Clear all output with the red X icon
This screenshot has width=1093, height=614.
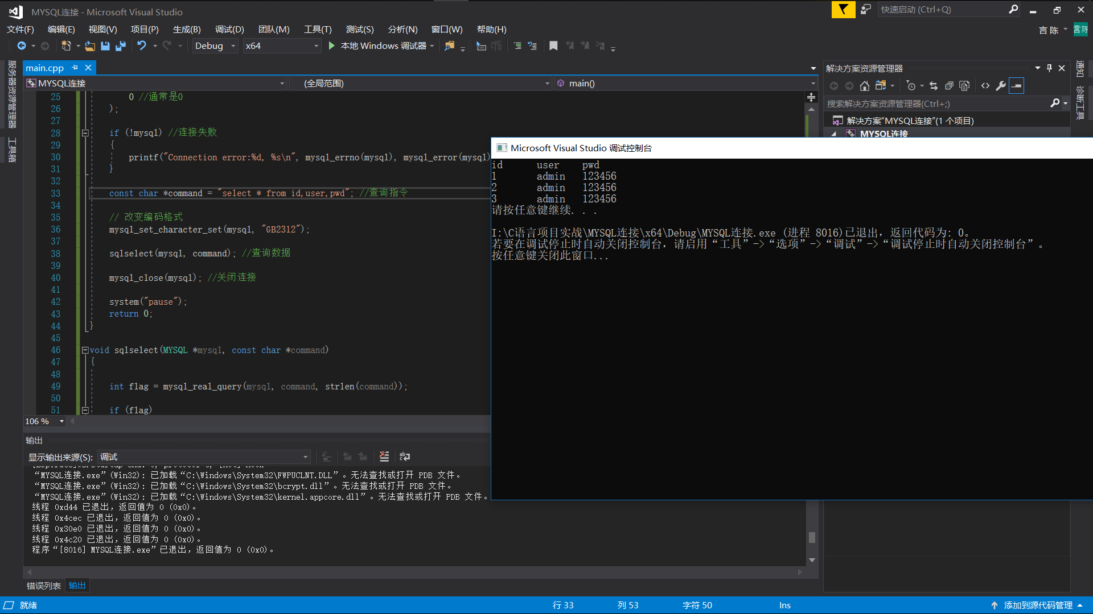click(x=384, y=457)
